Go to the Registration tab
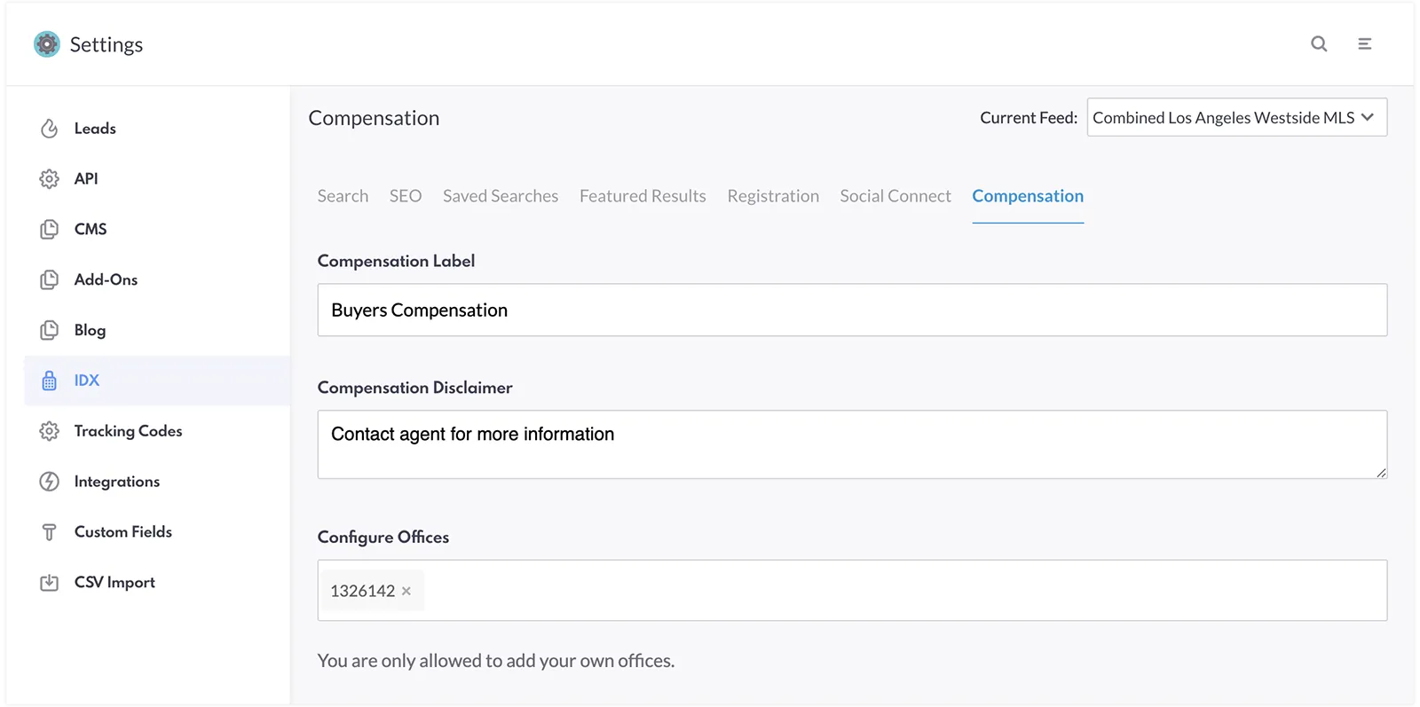The height and width of the screenshot is (707, 1420). click(x=773, y=196)
